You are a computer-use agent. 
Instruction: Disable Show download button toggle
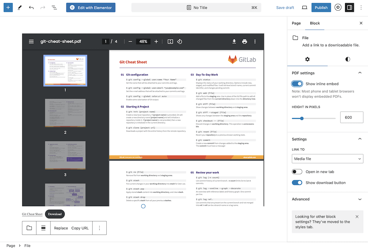point(297,183)
